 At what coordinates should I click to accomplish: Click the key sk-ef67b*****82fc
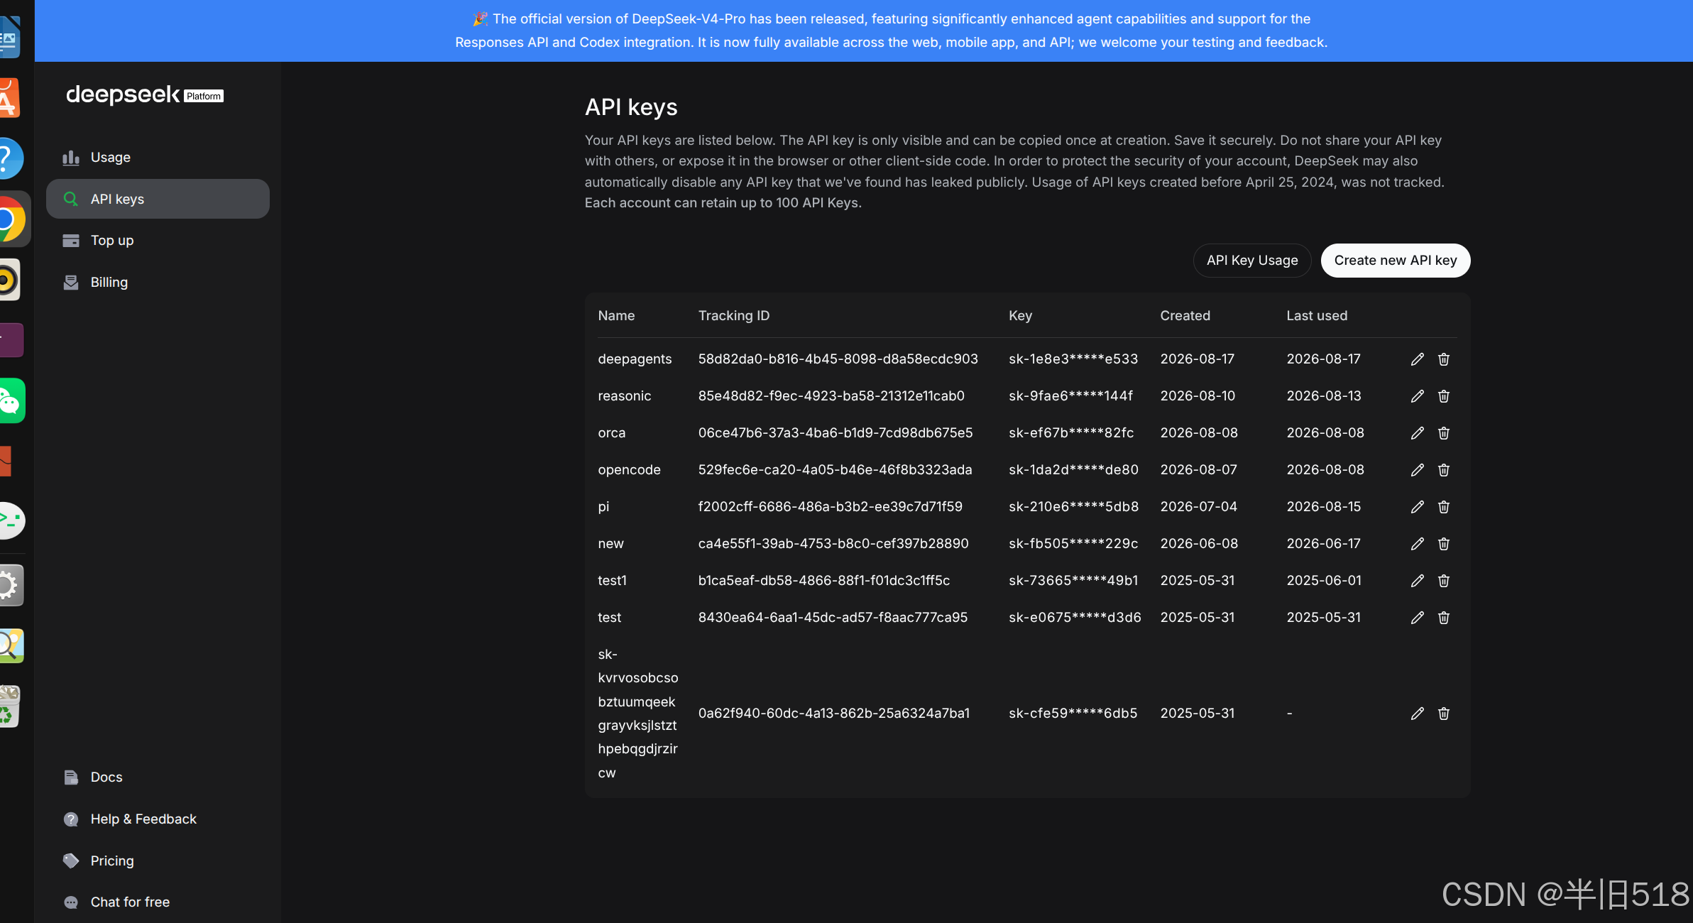pos(1071,433)
